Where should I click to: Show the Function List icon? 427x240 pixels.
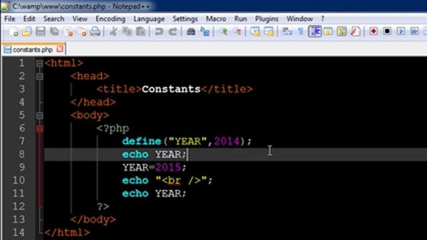pos(355,31)
